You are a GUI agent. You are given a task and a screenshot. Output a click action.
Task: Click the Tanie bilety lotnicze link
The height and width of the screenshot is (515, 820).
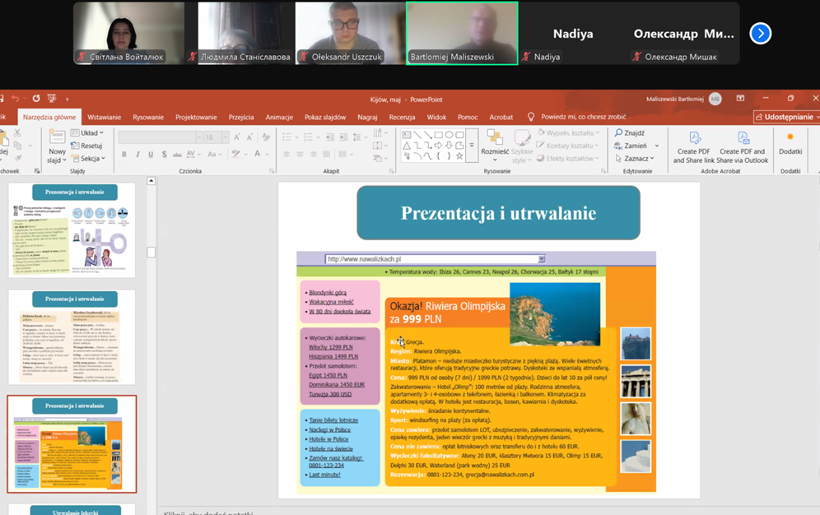tap(333, 420)
